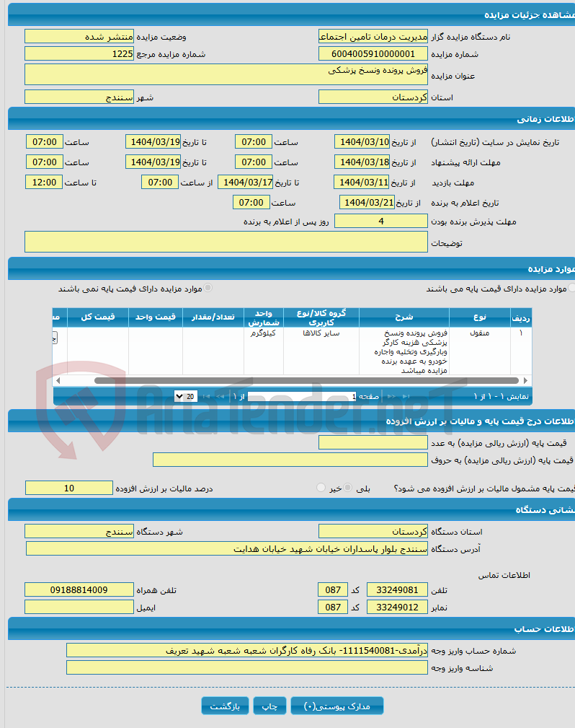Click the partially visible row button in table
Screen dimensions: 575x728
click(x=55, y=338)
